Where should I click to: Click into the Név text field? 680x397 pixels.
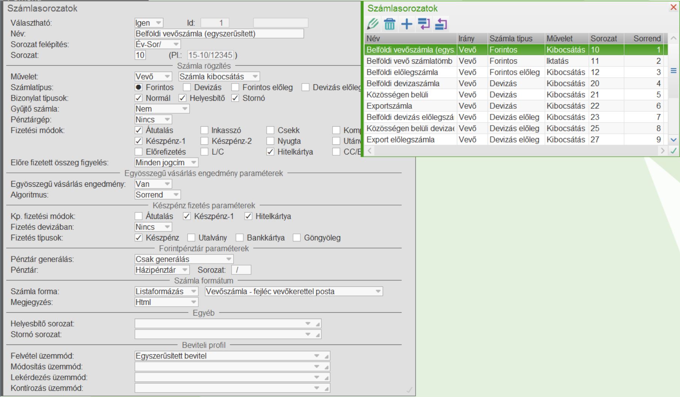click(x=219, y=34)
